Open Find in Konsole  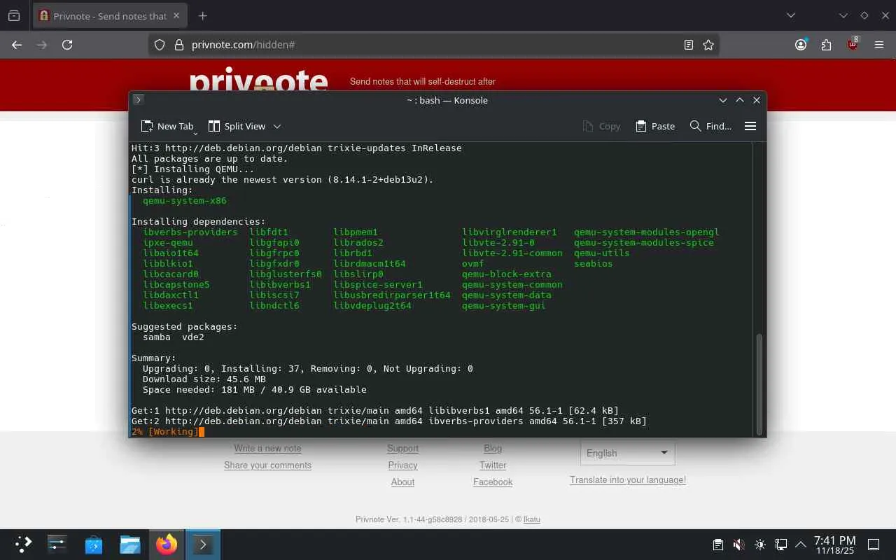(710, 126)
